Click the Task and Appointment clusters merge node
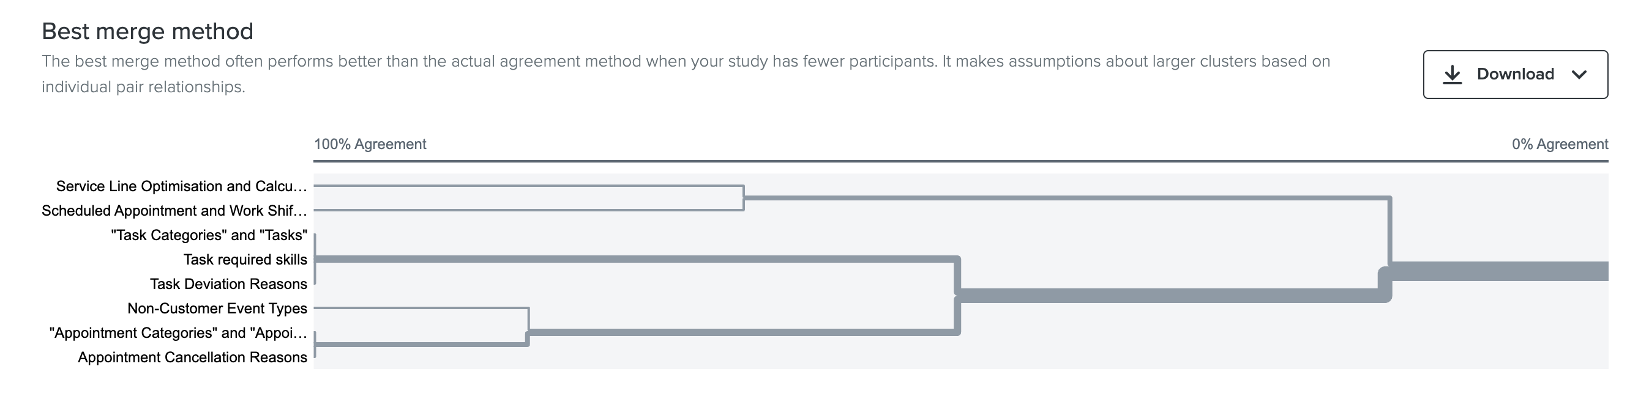The width and height of the screenshot is (1649, 413). [x=958, y=295]
